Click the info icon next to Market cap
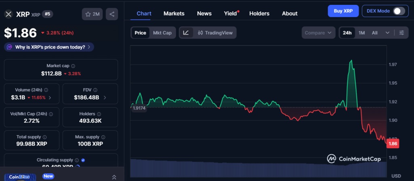The image size is (414, 181). 73,66
